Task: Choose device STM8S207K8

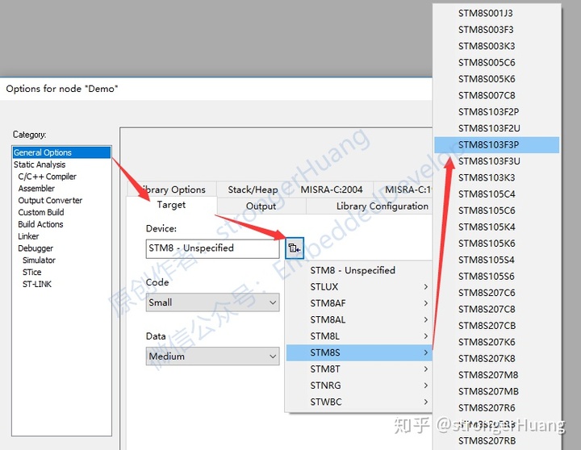Action: [496, 359]
